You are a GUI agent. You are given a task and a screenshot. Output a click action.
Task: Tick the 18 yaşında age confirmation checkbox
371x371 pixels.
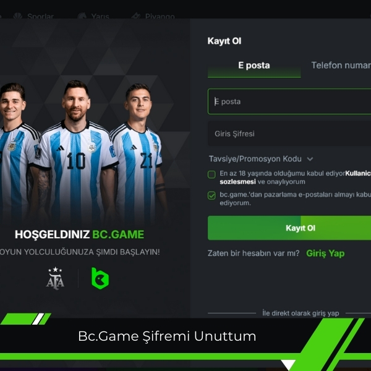coord(211,174)
